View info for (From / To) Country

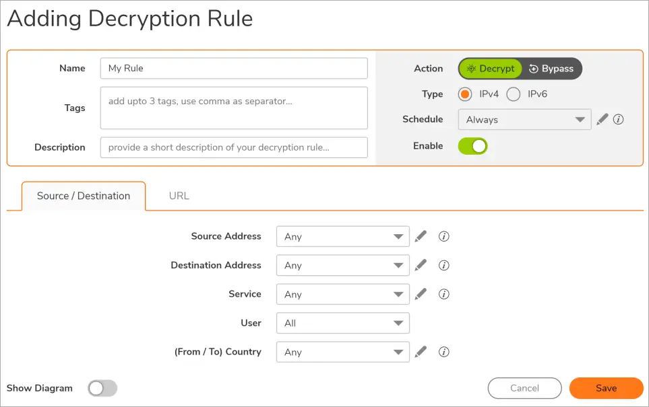point(443,351)
